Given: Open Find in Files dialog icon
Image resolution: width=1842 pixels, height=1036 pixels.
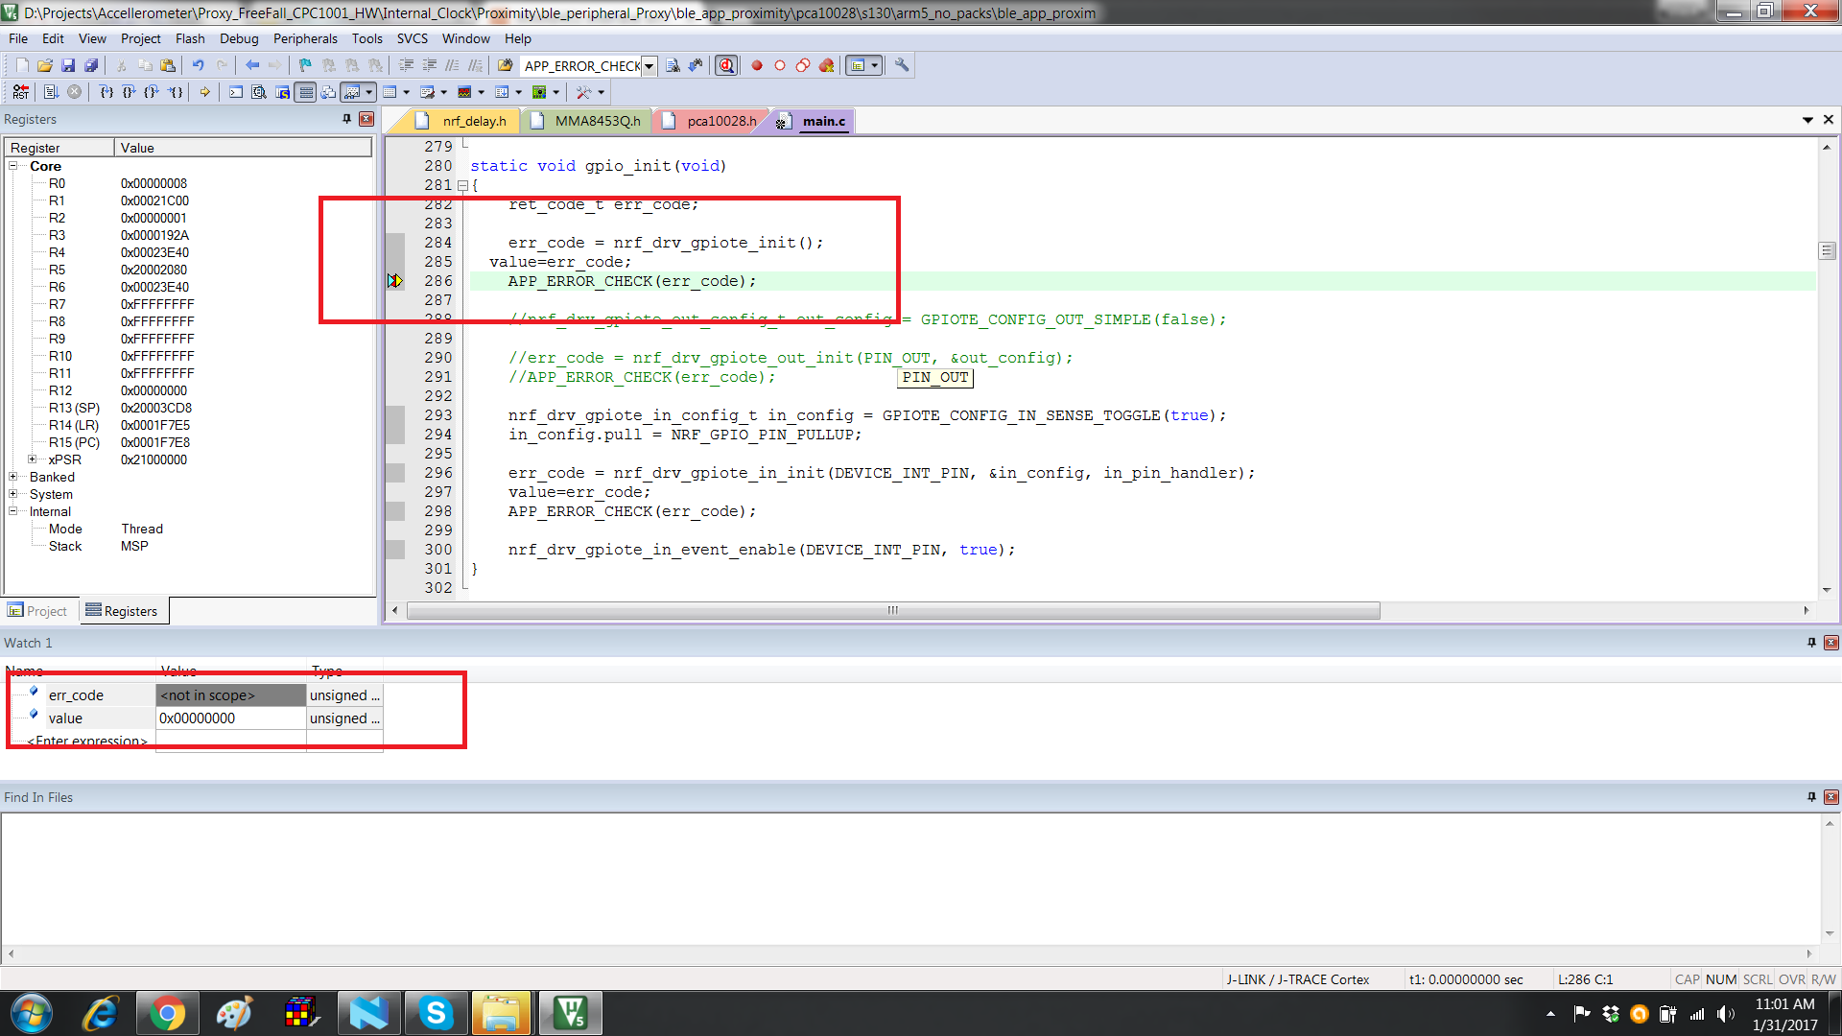Looking at the screenshot, I should tap(505, 65).
